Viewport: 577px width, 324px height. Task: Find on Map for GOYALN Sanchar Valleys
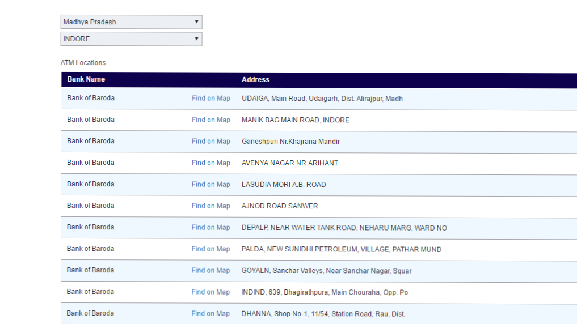point(210,270)
